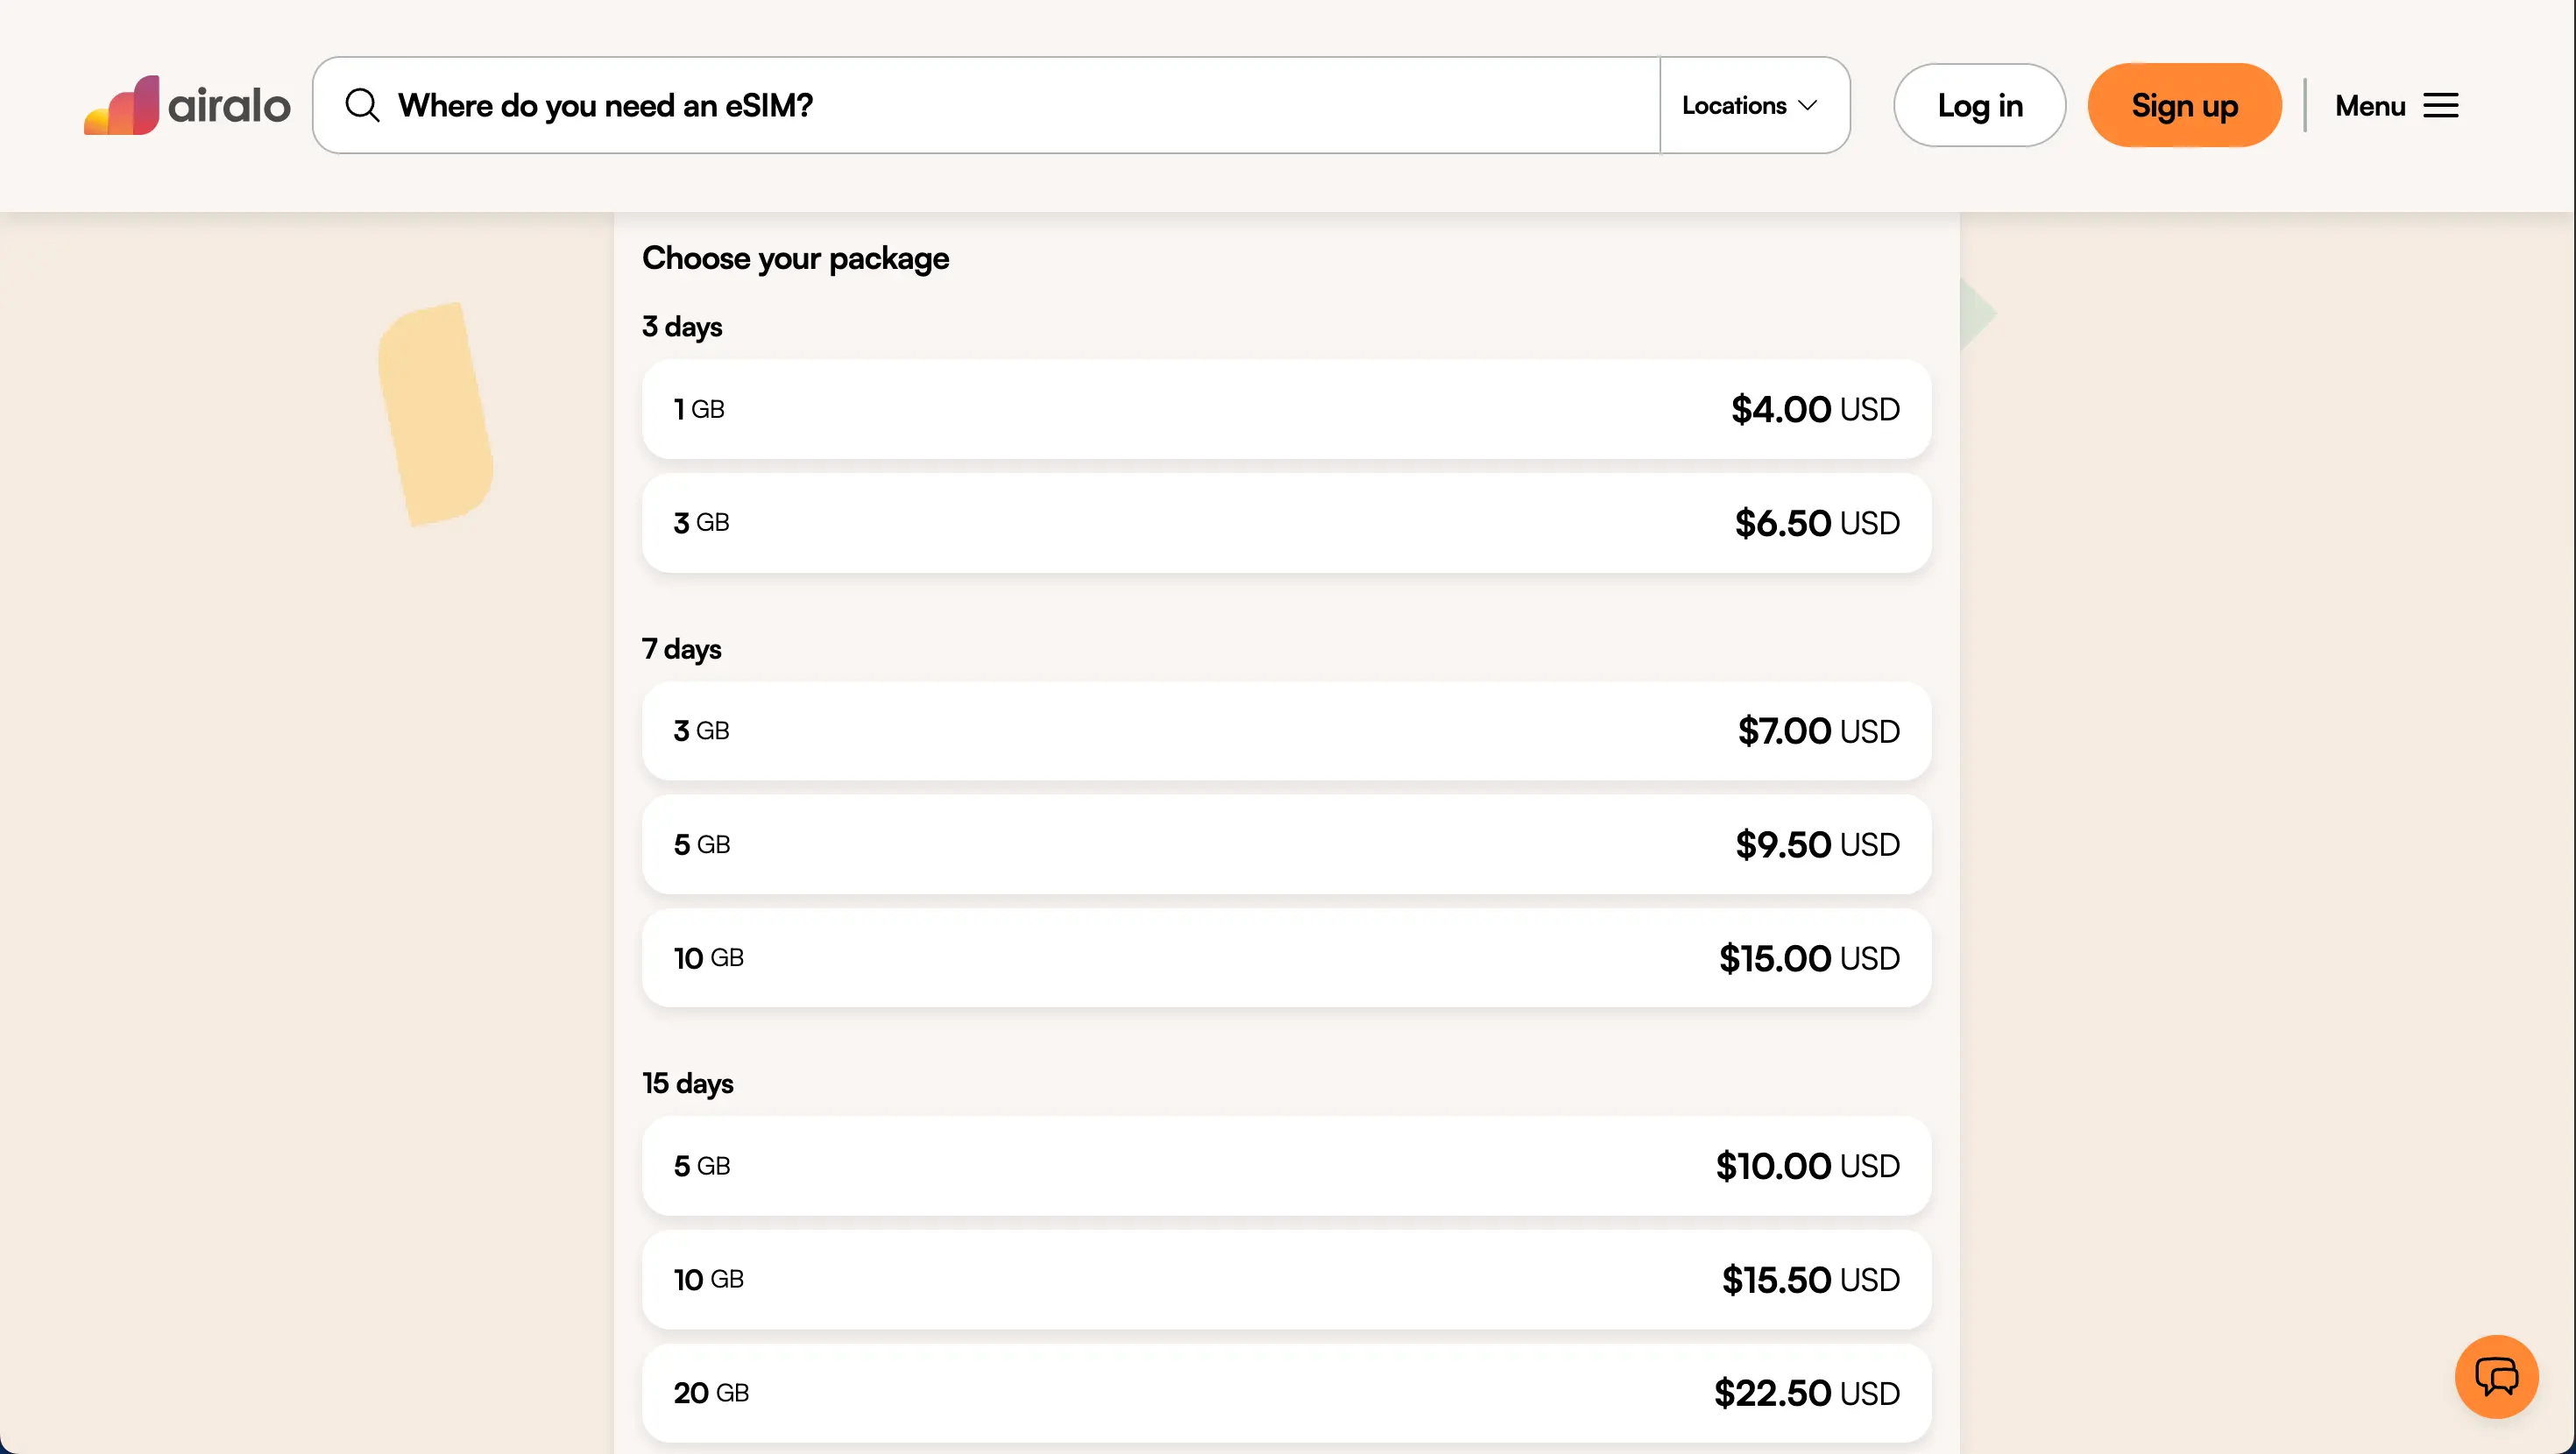Choose the 15-day 5 GB $10.00 package
This screenshot has width=2576, height=1454.
pos(1286,1166)
